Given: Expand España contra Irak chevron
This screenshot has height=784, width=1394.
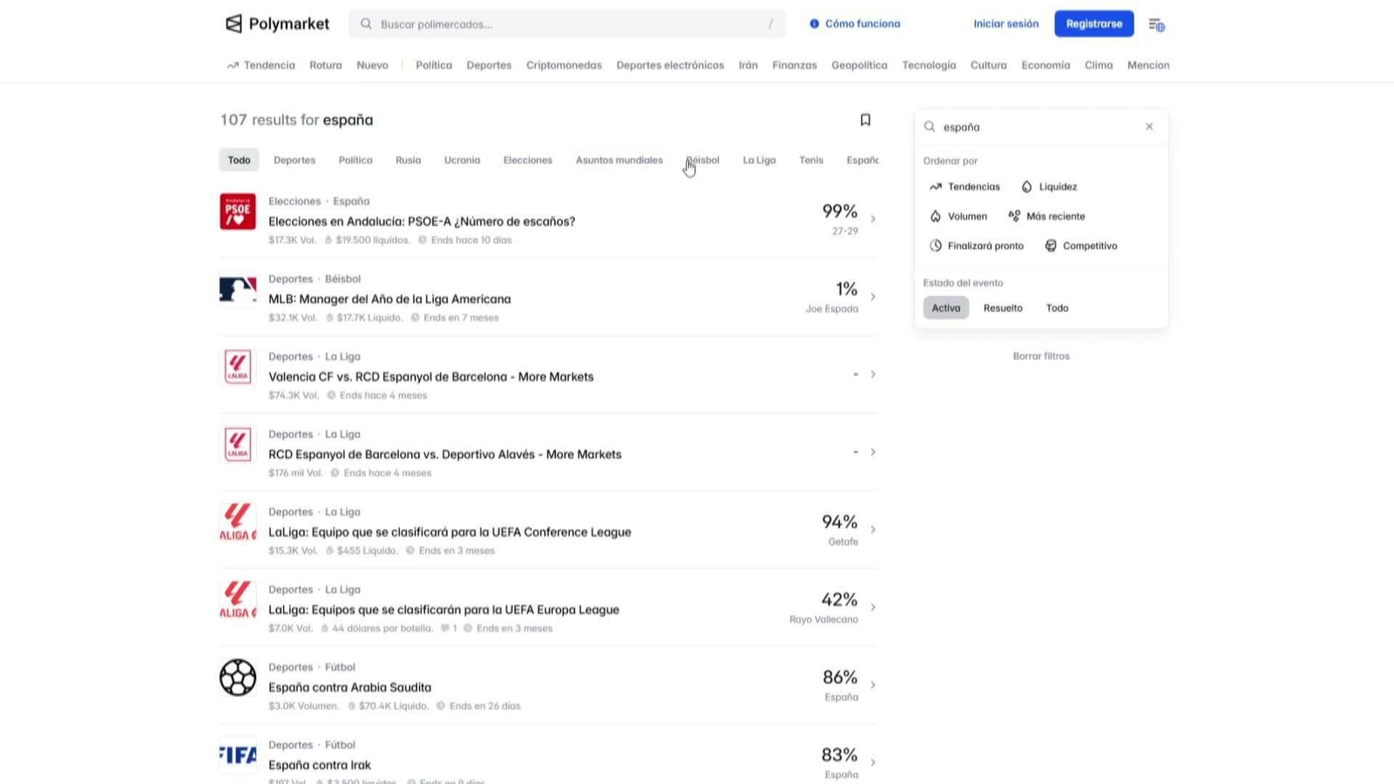Looking at the screenshot, I should (873, 762).
